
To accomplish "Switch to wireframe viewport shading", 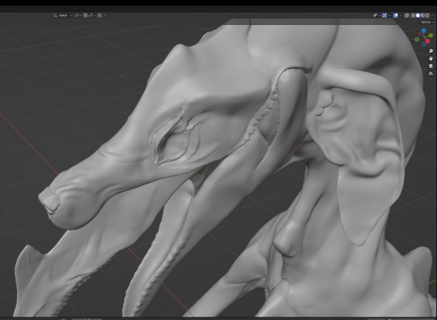I will coord(413,15).
